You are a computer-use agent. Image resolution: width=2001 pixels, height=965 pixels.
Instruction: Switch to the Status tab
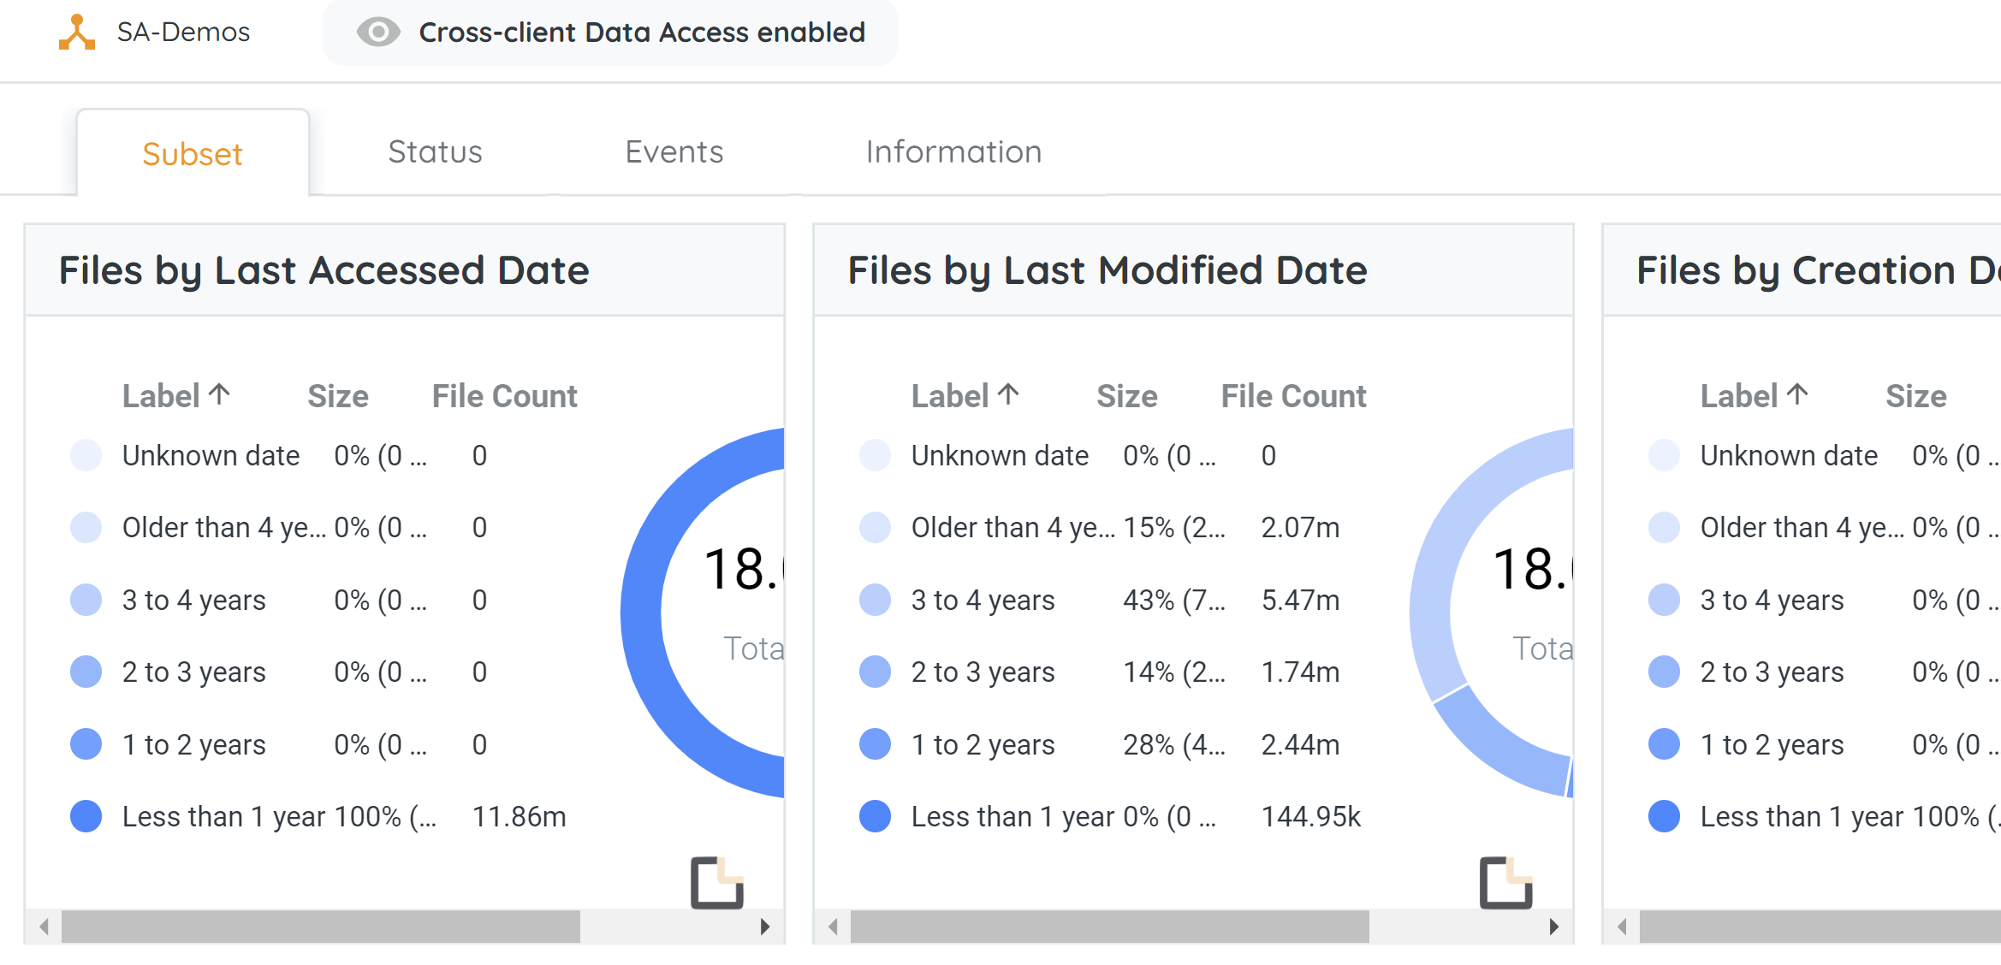[x=435, y=152]
